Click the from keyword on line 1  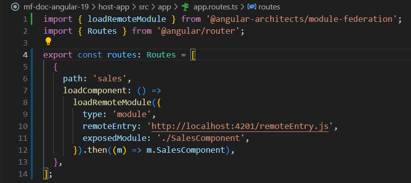[190, 19]
